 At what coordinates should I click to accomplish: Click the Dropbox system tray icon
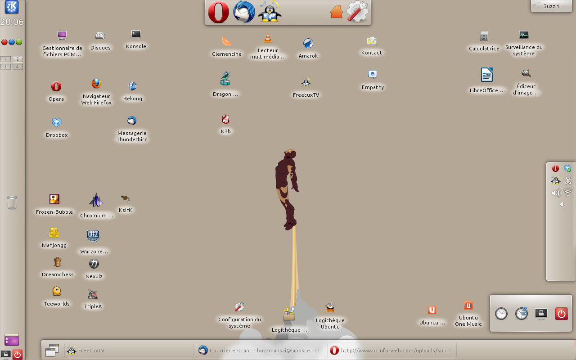[568, 169]
